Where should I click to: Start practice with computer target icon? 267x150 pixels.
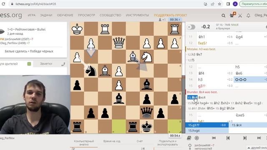click(196, 138)
